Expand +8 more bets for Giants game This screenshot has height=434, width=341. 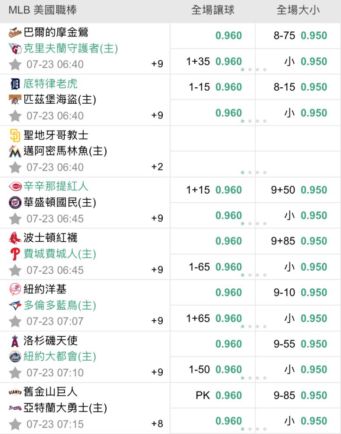157,424
